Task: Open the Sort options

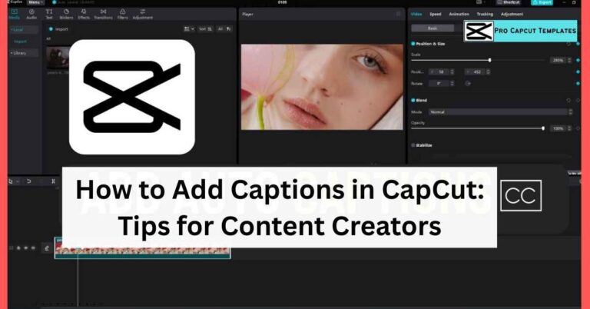Action: [205, 29]
